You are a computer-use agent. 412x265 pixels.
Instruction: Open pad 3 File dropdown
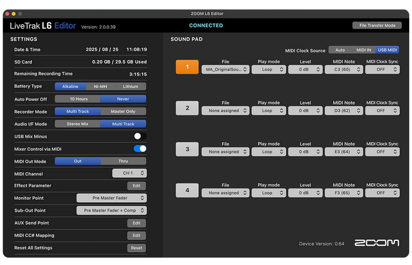[225, 152]
